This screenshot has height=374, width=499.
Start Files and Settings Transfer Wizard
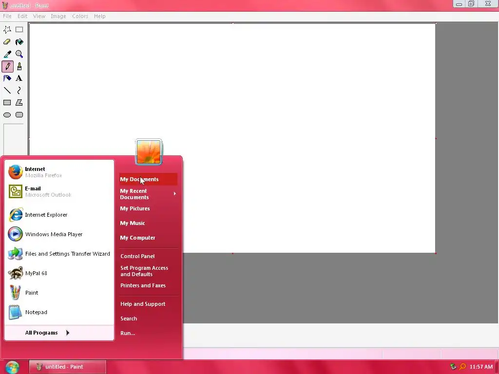59,254
